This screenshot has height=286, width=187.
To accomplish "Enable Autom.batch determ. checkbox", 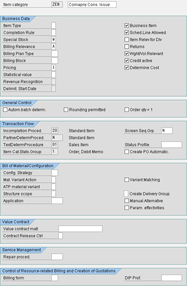I will tap(5, 109).
